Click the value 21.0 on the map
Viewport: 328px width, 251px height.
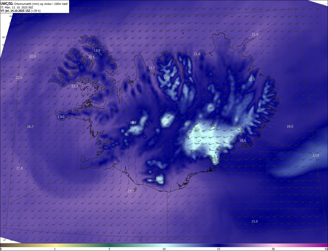[197, 54]
